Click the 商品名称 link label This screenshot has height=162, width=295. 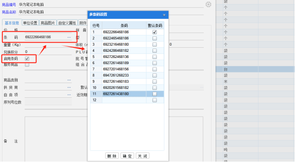9,12
